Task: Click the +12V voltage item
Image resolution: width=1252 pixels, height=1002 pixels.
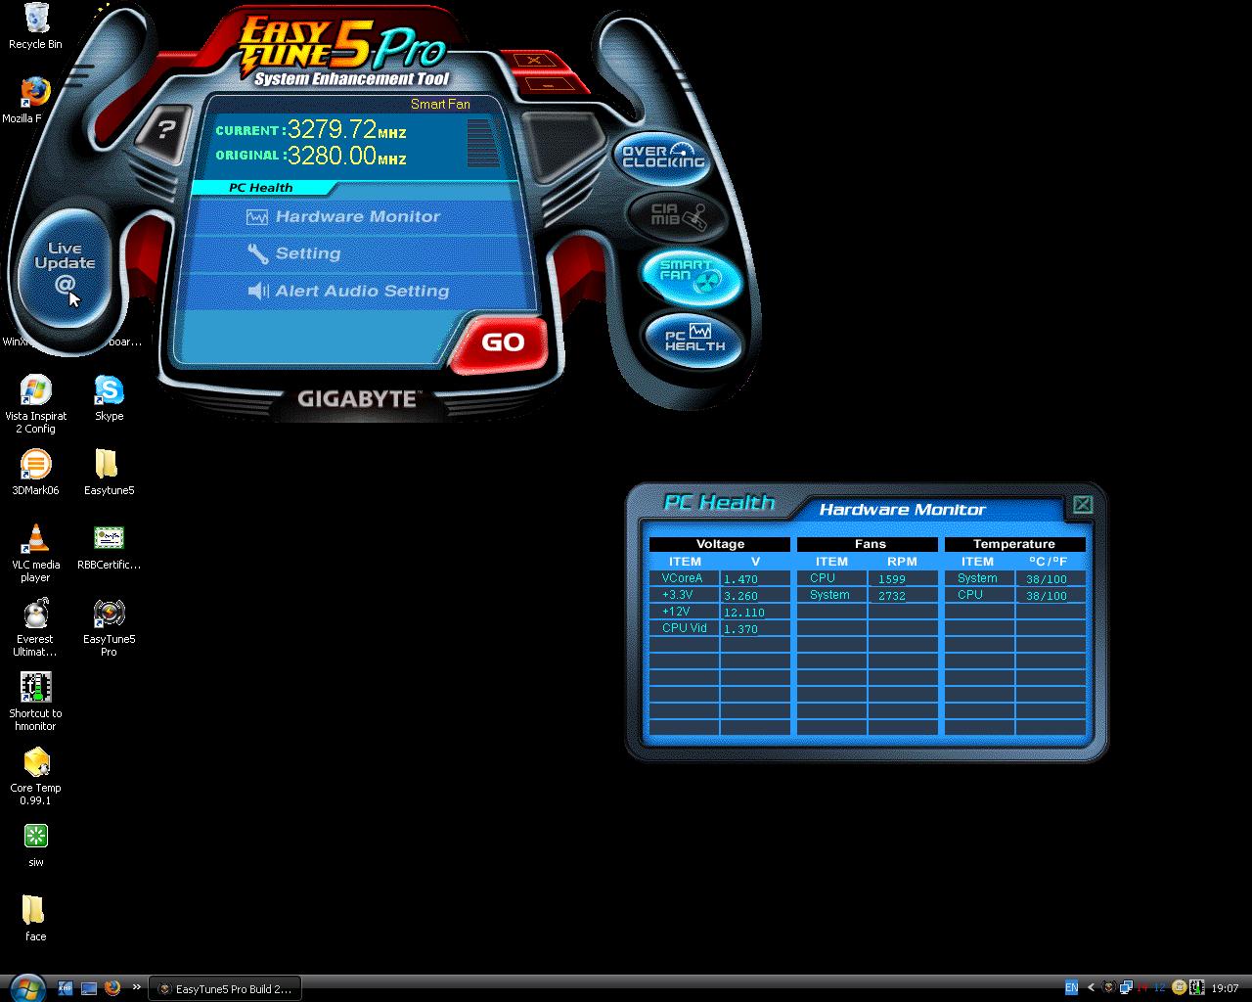Action: pyautogui.click(x=675, y=612)
